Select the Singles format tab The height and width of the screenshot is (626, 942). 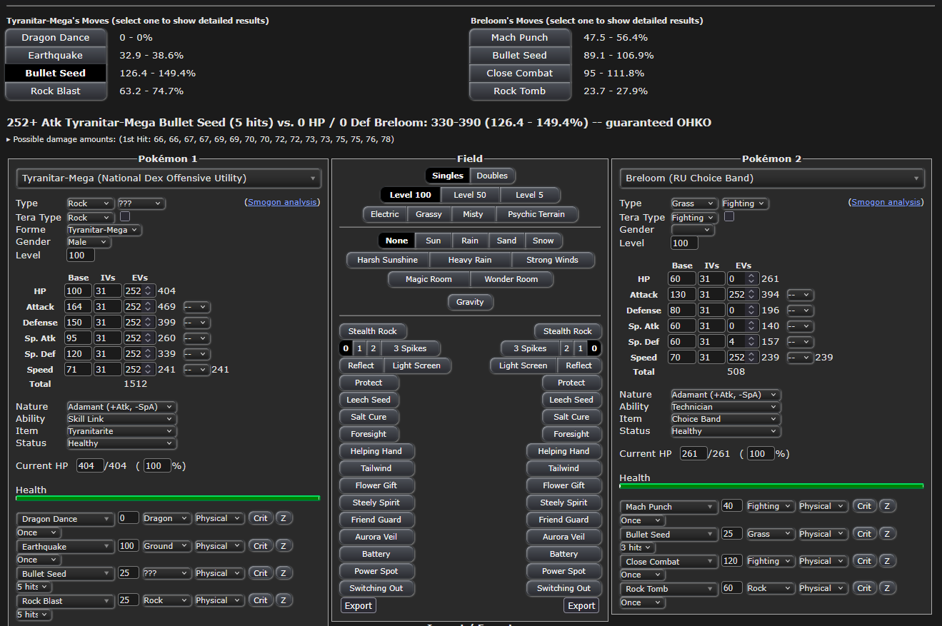coord(448,176)
